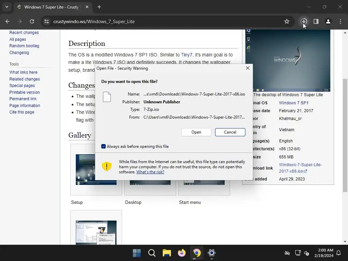Click the OneDrive cloud tray icon
This screenshot has height=261, width=348.
[287, 253]
